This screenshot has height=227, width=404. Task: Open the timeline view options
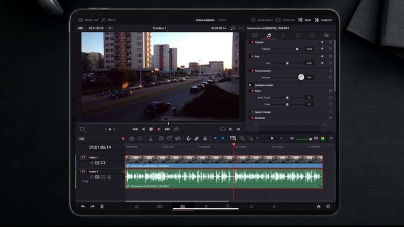pyautogui.click(x=81, y=139)
